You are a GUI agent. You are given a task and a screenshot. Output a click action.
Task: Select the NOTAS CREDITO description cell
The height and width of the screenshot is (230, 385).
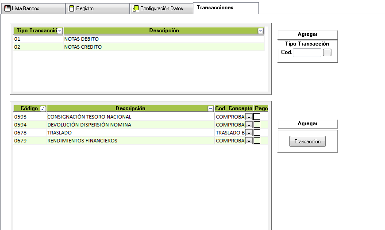pos(83,47)
